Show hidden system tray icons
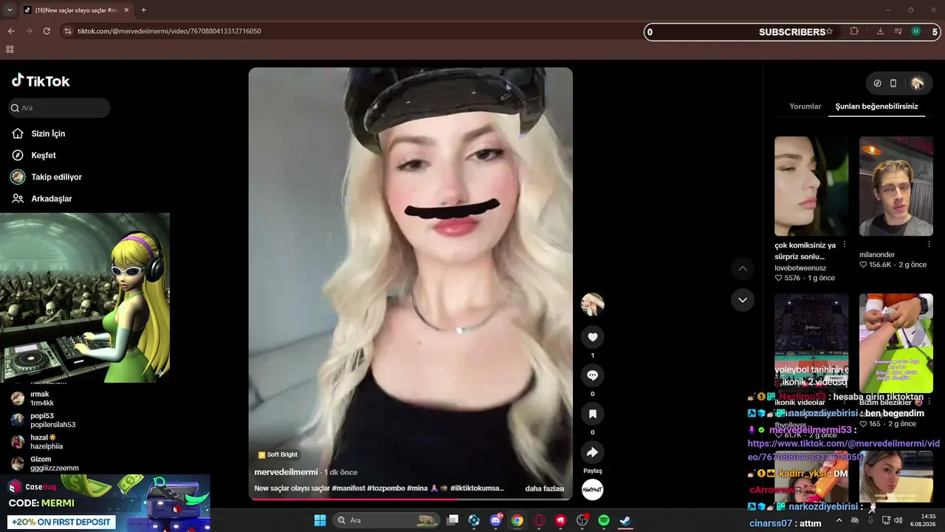Image resolution: width=945 pixels, height=532 pixels. coord(839,520)
